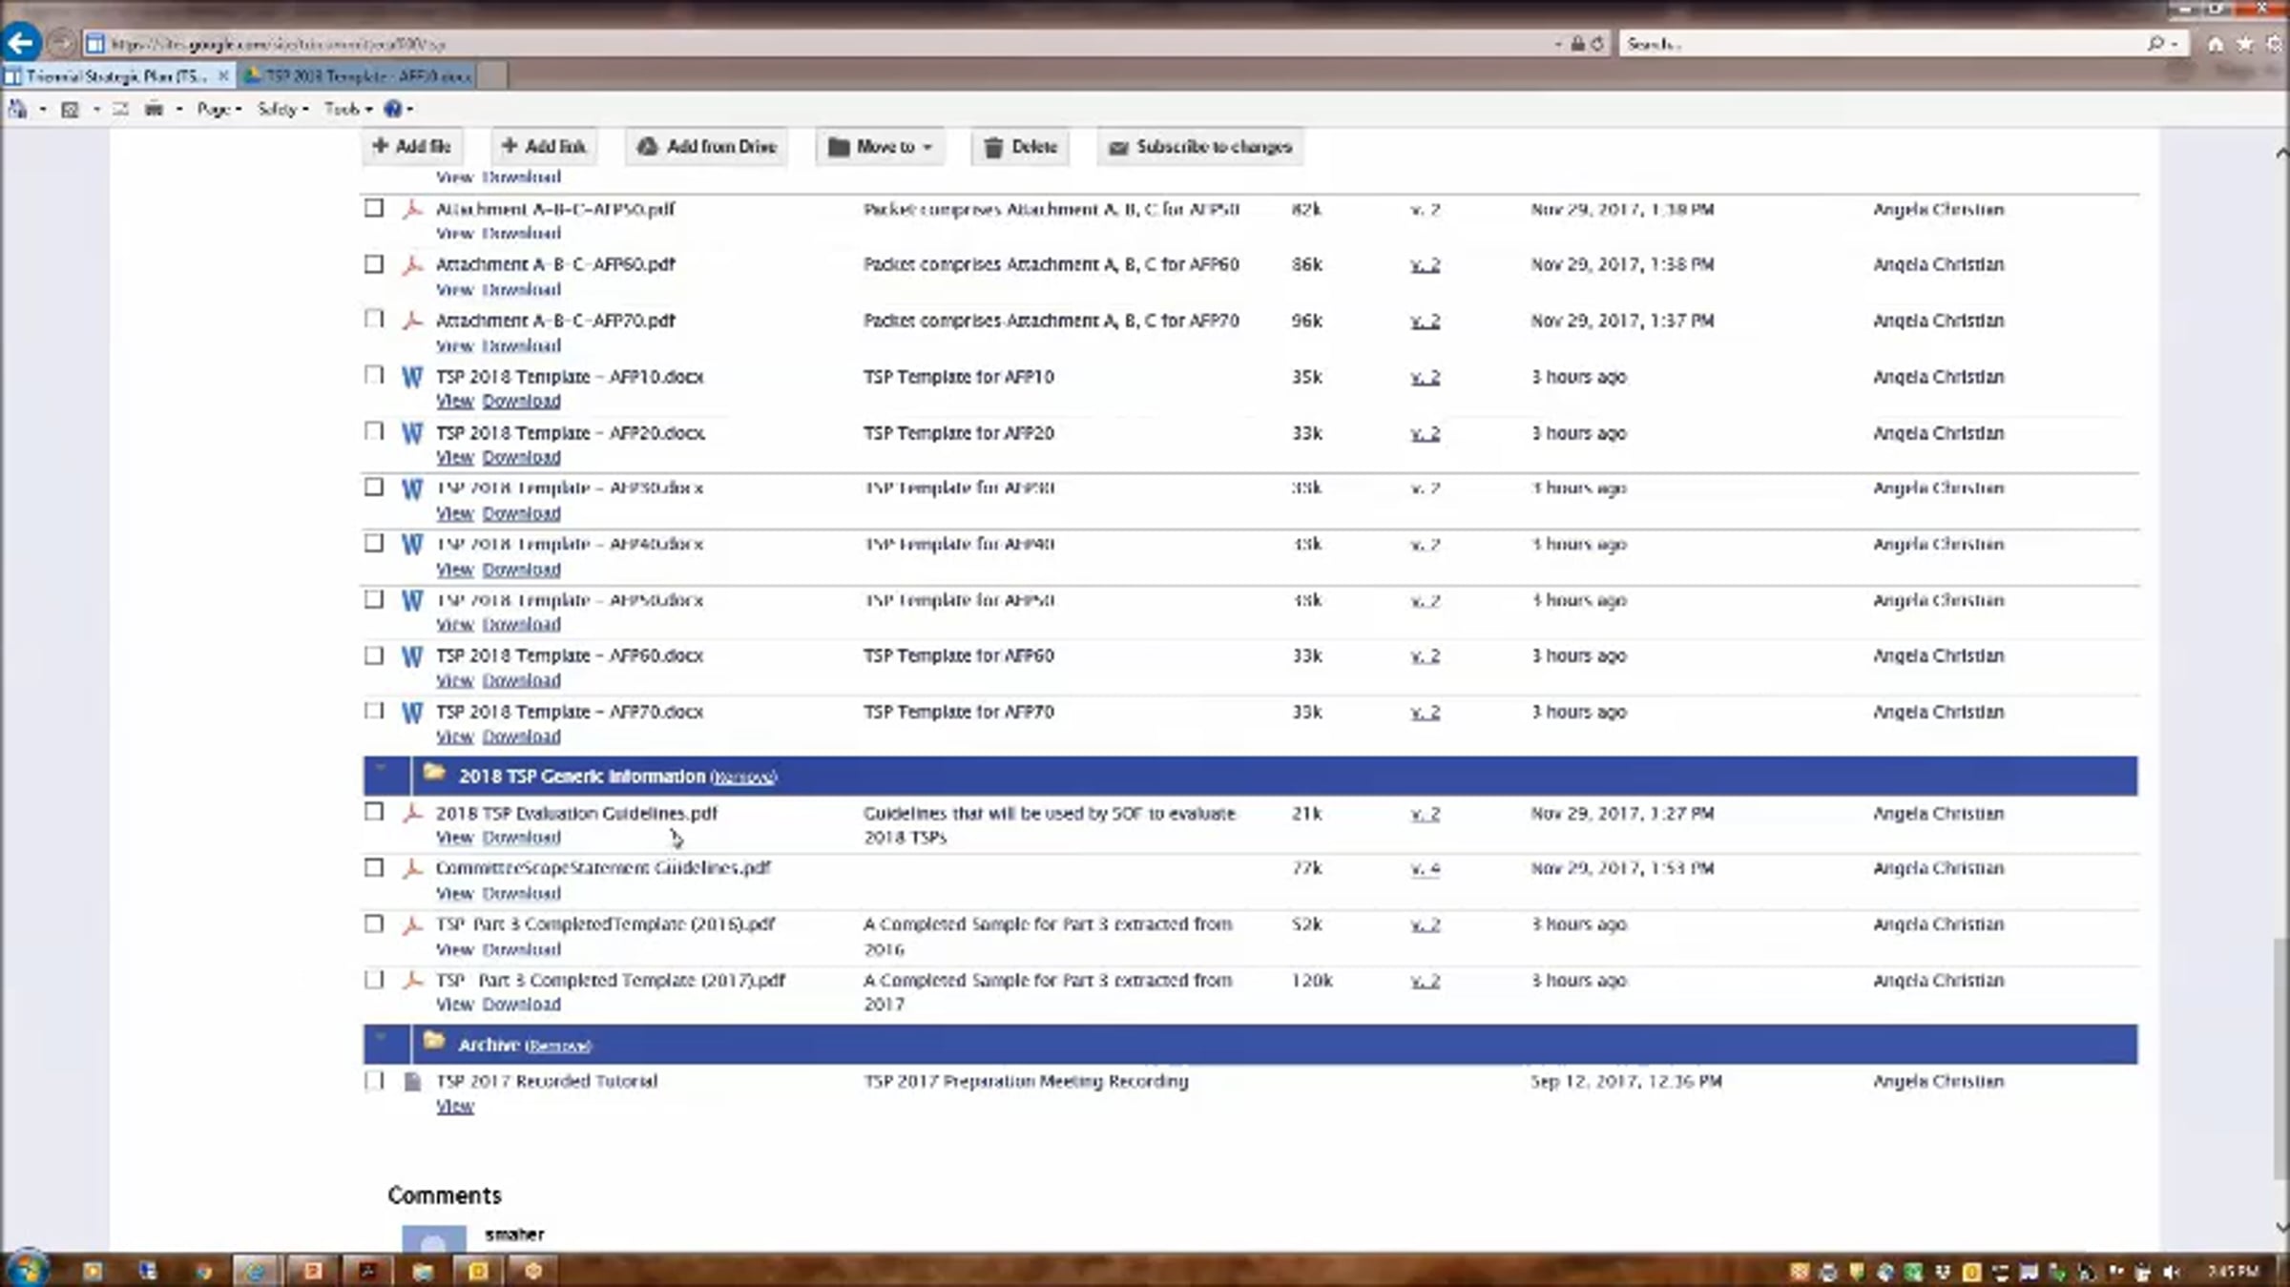Click the search magnifier icon
The height and width of the screenshot is (1287, 2290).
coord(2155,44)
